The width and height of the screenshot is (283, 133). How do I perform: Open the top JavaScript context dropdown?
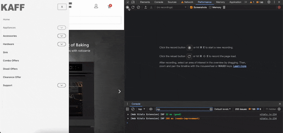click(x=142, y=109)
